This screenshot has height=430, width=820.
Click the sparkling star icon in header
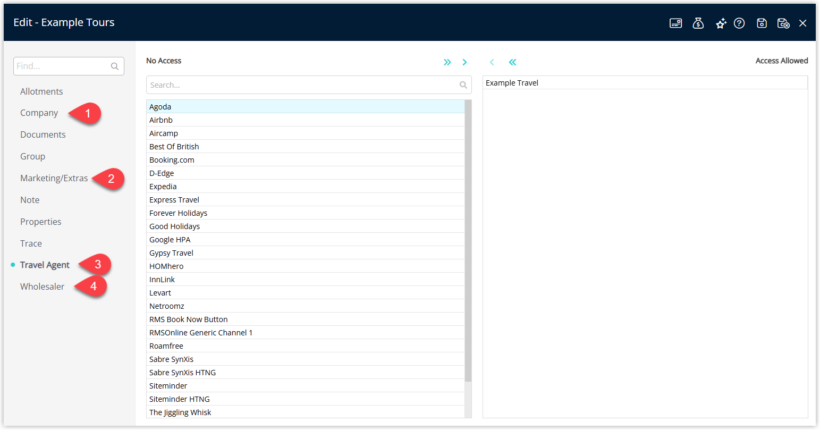[721, 23]
